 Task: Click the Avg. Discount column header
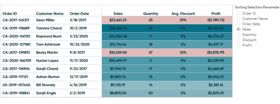(x=183, y=13)
